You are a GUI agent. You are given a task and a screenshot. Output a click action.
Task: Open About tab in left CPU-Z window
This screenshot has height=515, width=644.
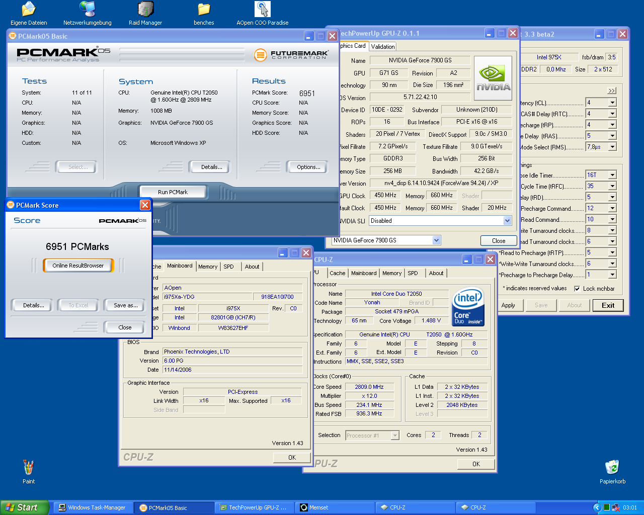click(252, 267)
